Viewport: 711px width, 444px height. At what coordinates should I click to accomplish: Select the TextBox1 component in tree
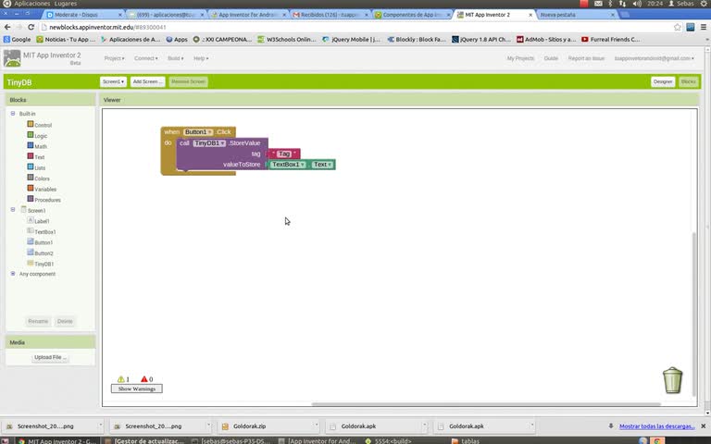(42, 231)
